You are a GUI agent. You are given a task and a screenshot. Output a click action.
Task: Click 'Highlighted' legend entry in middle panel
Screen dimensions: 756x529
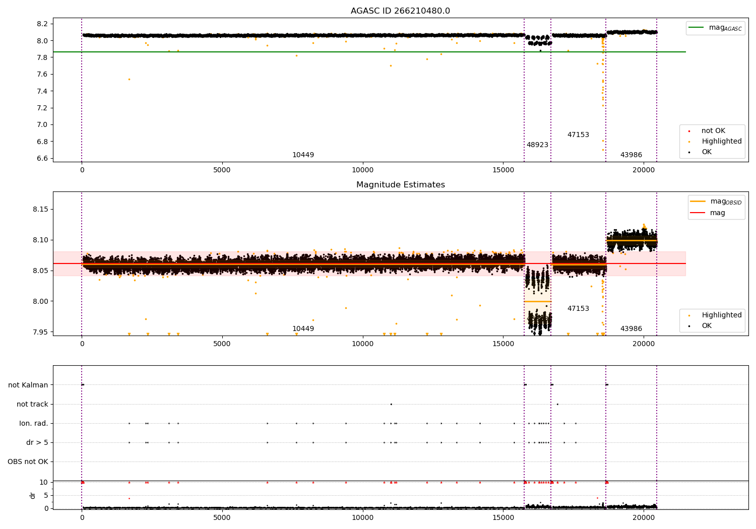coord(722,315)
